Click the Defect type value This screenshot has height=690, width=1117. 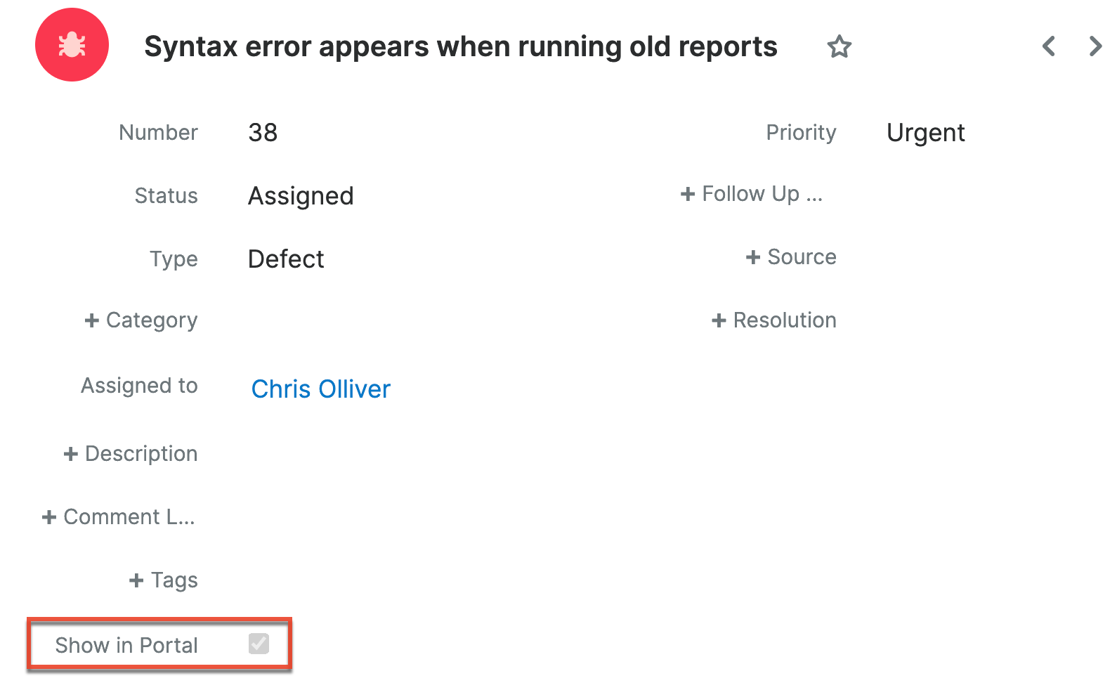286,259
